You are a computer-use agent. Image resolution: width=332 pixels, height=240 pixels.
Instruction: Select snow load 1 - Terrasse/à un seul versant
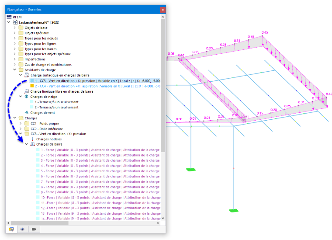pos(56,102)
